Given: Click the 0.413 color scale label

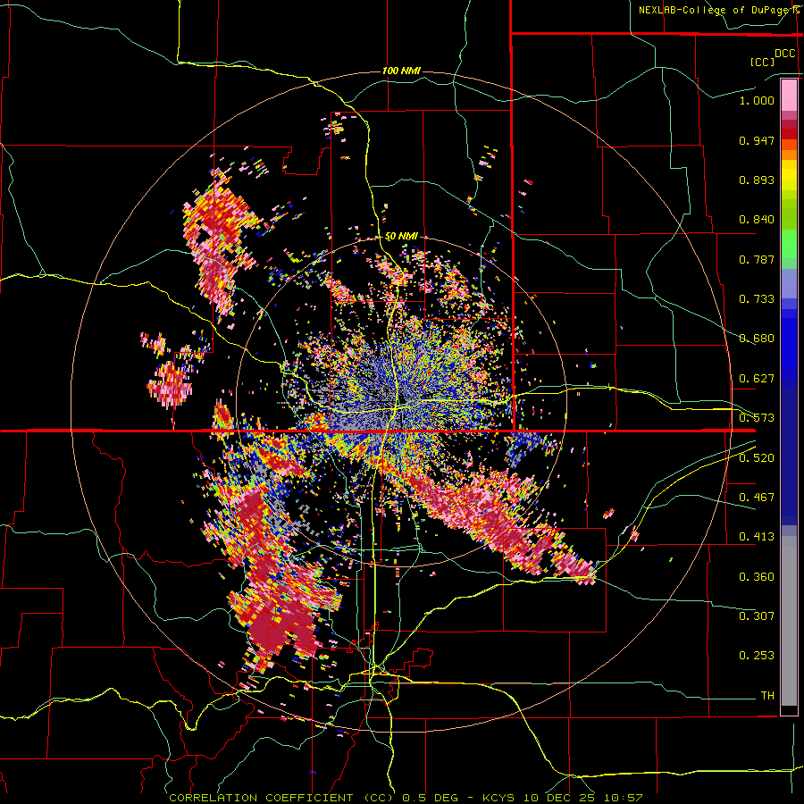Looking at the screenshot, I should (757, 537).
